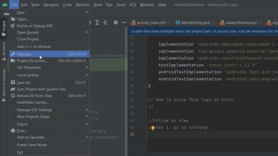Open Project Structure... entry

(x=49, y=61)
